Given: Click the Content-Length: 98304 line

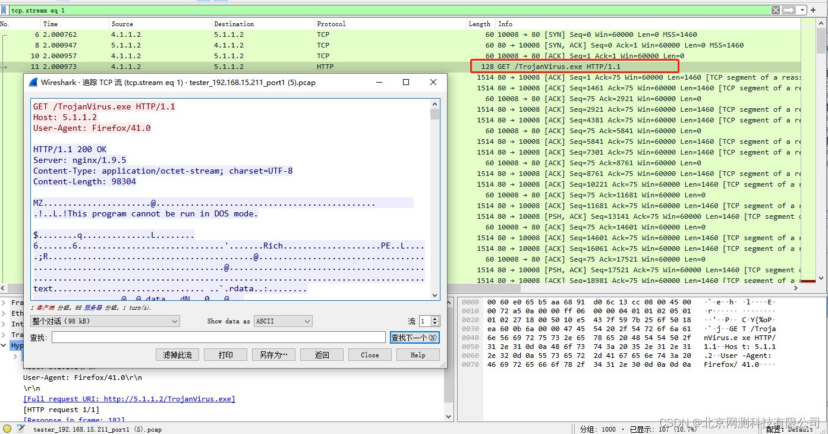Looking at the screenshot, I should pos(84,181).
